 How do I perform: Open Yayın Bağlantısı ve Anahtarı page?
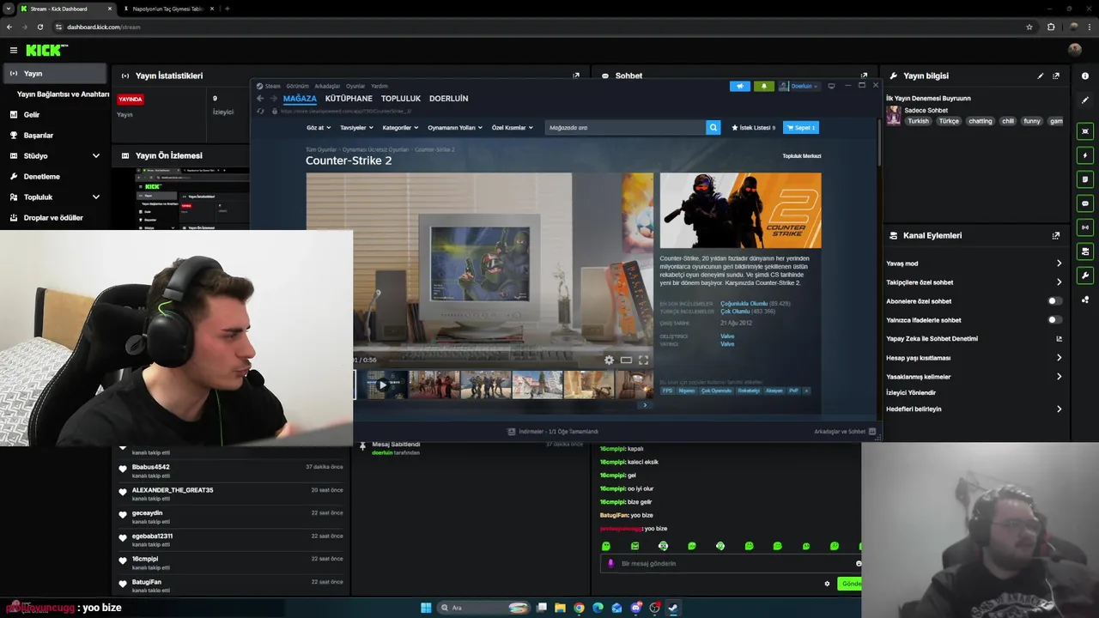click(63, 94)
